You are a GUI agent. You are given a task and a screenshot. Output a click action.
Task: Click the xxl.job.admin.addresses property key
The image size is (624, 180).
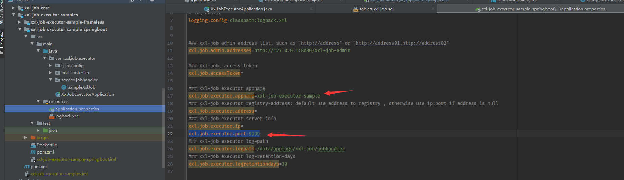pos(220,50)
